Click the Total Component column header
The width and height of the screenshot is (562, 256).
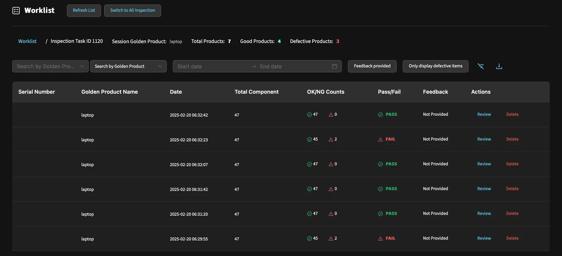[x=256, y=92]
